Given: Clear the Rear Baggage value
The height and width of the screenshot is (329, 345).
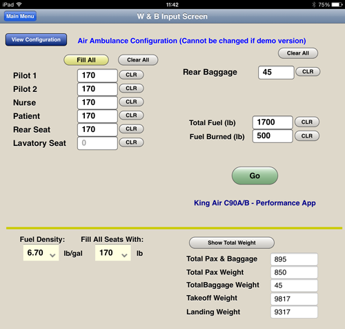Looking at the screenshot, I should point(308,72).
